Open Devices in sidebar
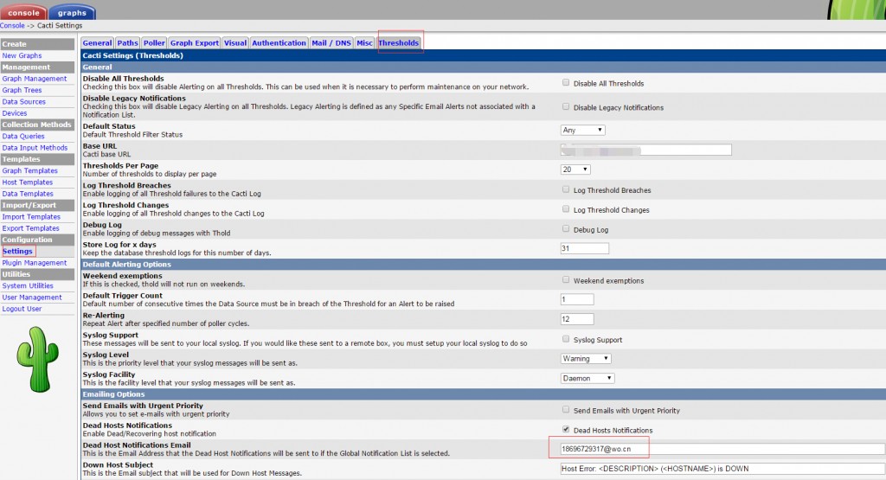The height and width of the screenshot is (480, 886). (15, 113)
